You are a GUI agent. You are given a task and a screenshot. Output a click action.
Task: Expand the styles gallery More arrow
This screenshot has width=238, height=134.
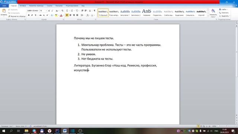click(x=208, y=16)
